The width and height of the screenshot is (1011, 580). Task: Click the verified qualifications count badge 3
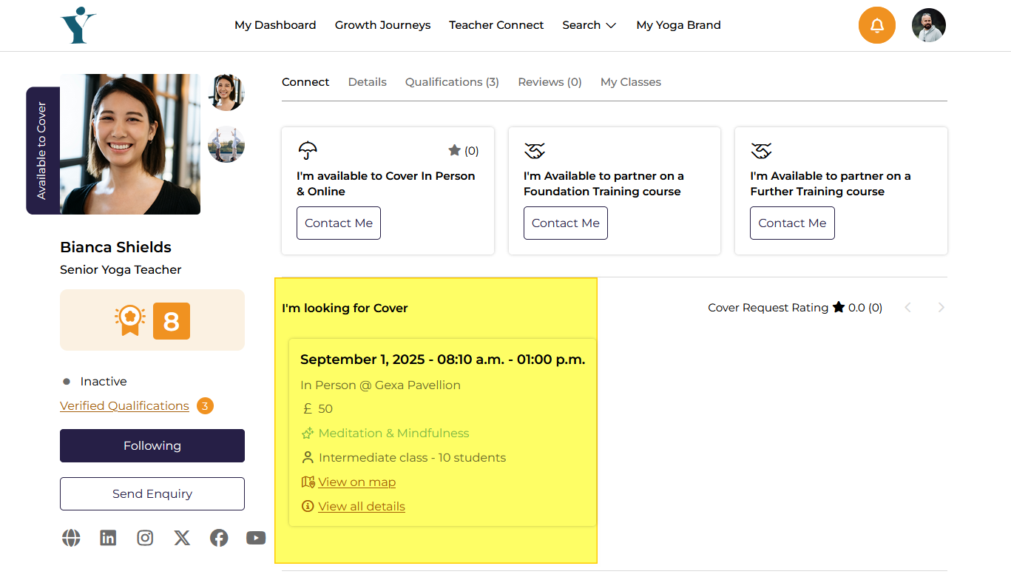[x=205, y=405]
